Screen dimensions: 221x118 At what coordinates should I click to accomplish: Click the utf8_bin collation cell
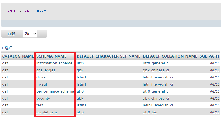150,112
